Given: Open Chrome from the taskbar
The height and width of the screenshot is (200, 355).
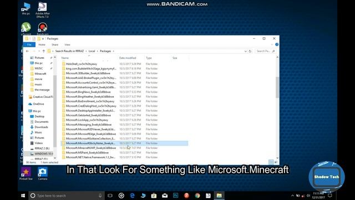Looking at the screenshot, I should click(197, 196).
